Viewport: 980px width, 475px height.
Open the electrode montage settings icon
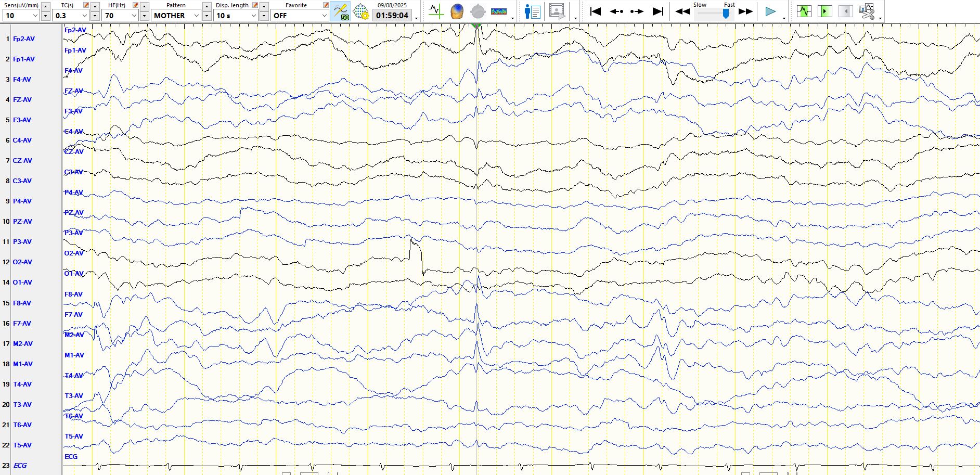[360, 11]
